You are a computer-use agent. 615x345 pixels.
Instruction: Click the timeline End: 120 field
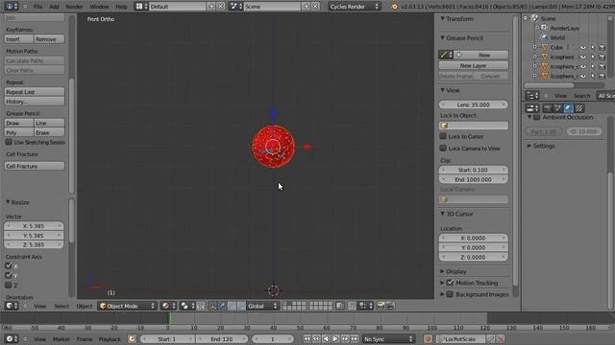point(222,339)
